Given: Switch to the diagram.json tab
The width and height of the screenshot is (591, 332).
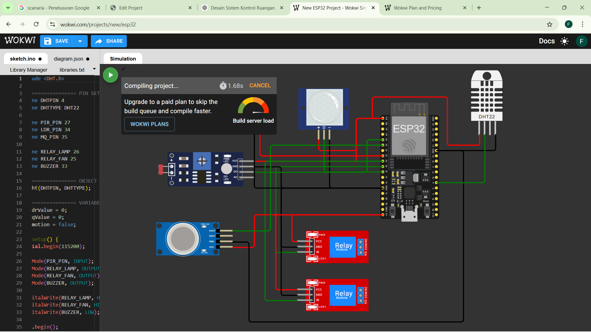Looking at the screenshot, I should click(71, 59).
